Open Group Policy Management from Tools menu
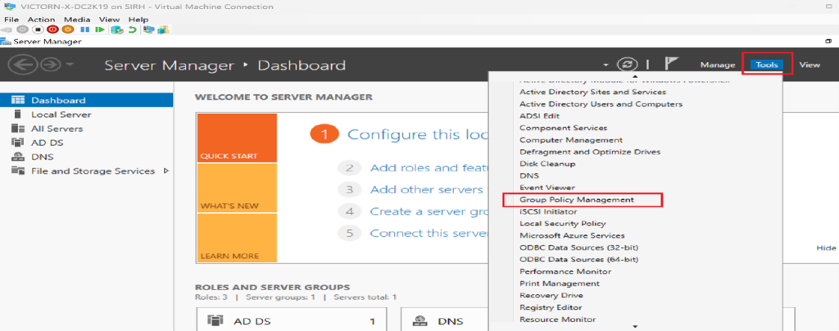The image size is (839, 331). tap(577, 199)
